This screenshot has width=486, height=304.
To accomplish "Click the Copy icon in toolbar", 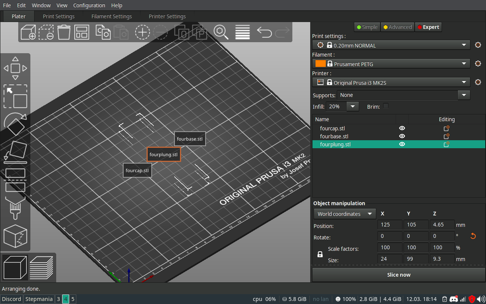I will [103, 32].
